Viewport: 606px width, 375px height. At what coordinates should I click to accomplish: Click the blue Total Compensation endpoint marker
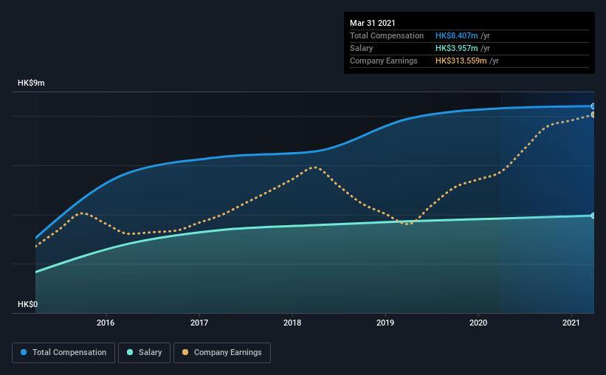click(593, 106)
